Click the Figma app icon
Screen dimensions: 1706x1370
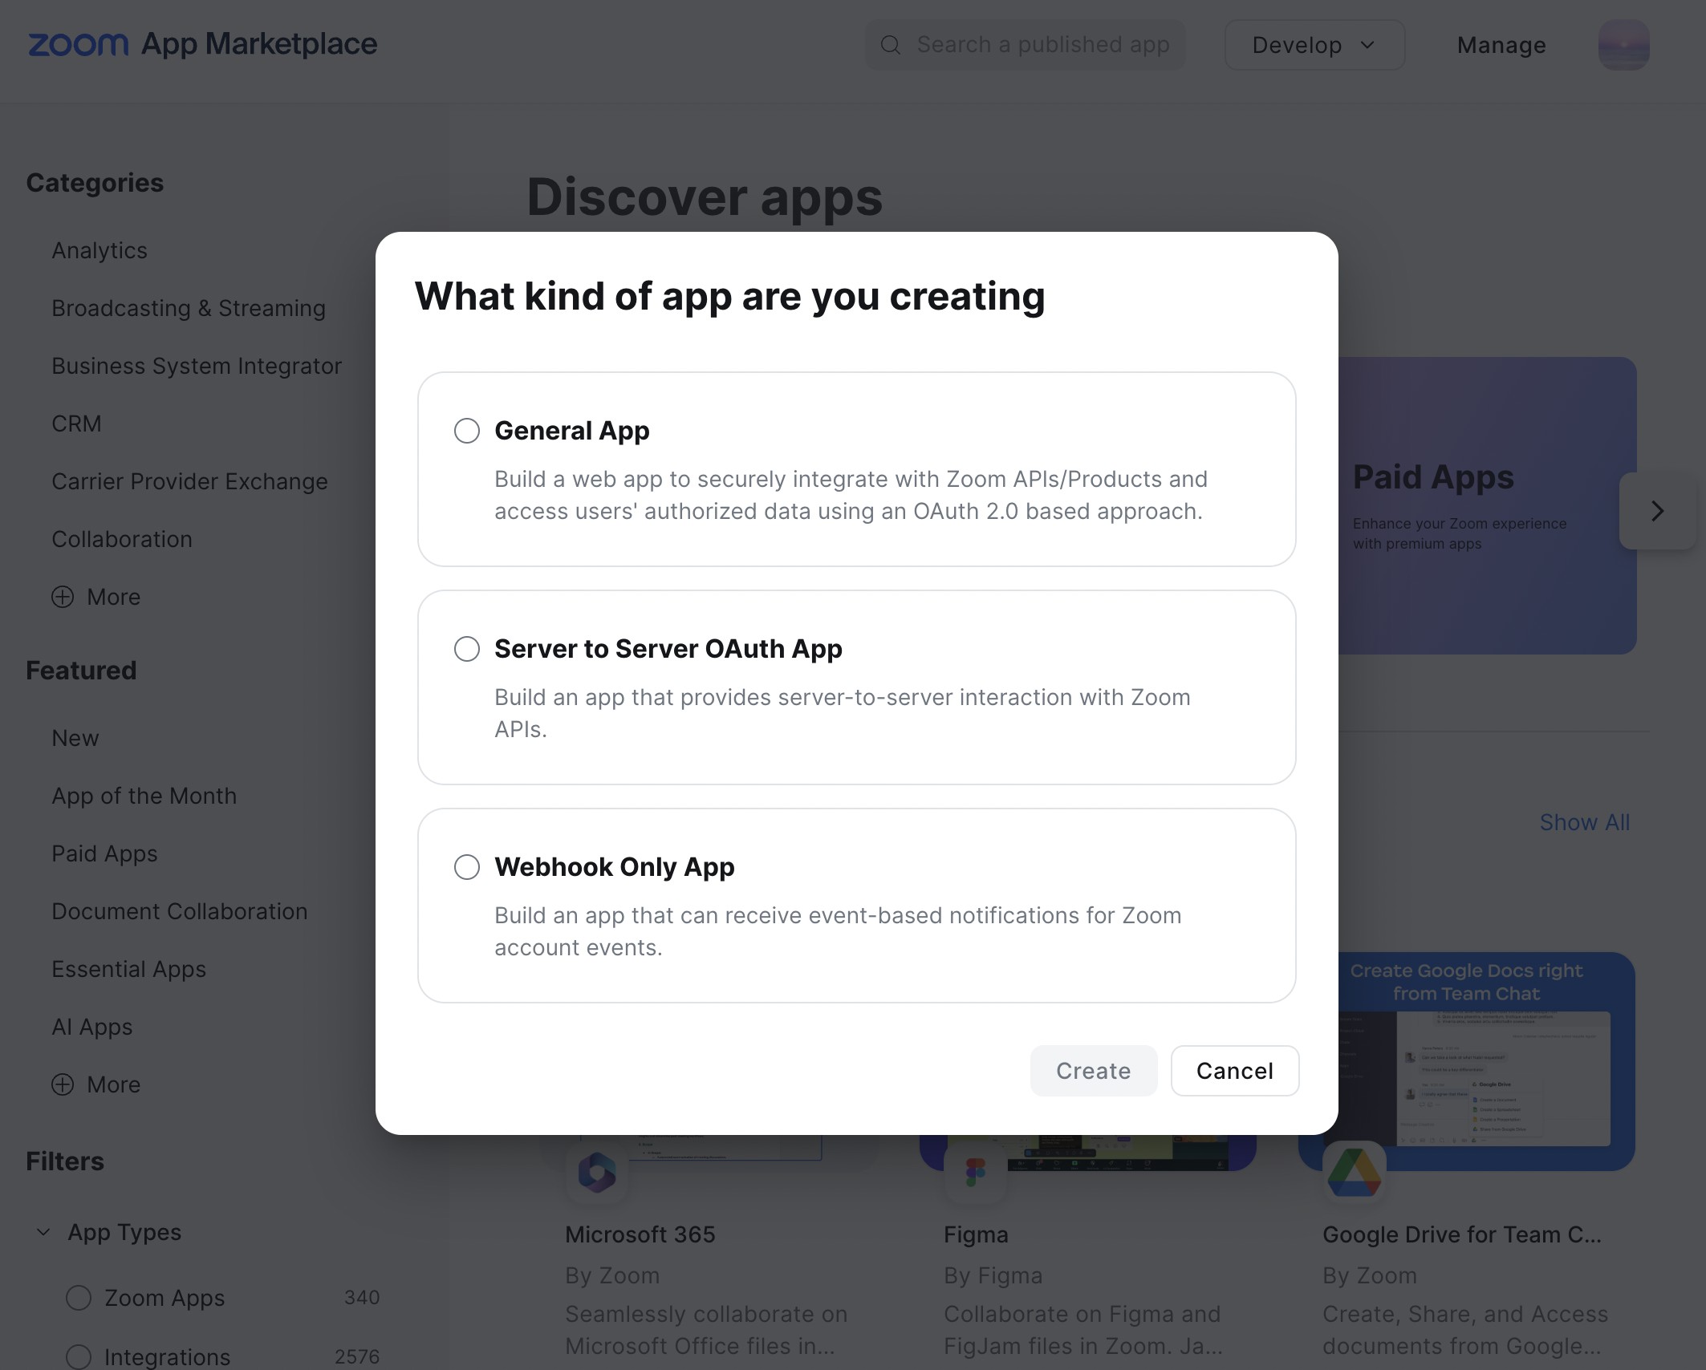point(976,1173)
